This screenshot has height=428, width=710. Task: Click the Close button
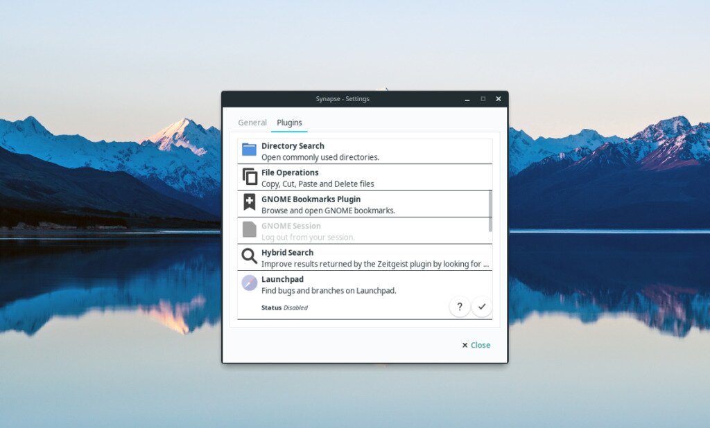coord(476,345)
